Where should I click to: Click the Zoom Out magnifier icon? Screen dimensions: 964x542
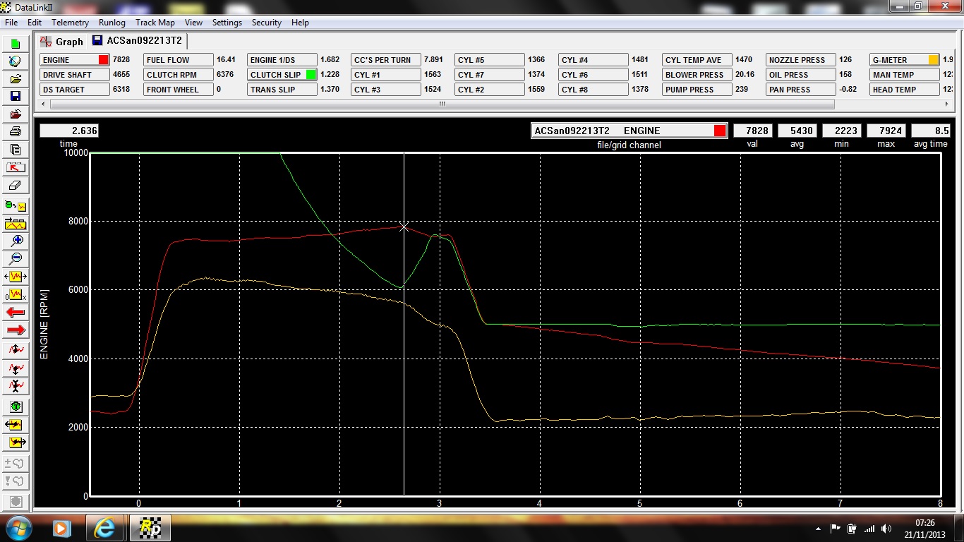tap(16, 258)
